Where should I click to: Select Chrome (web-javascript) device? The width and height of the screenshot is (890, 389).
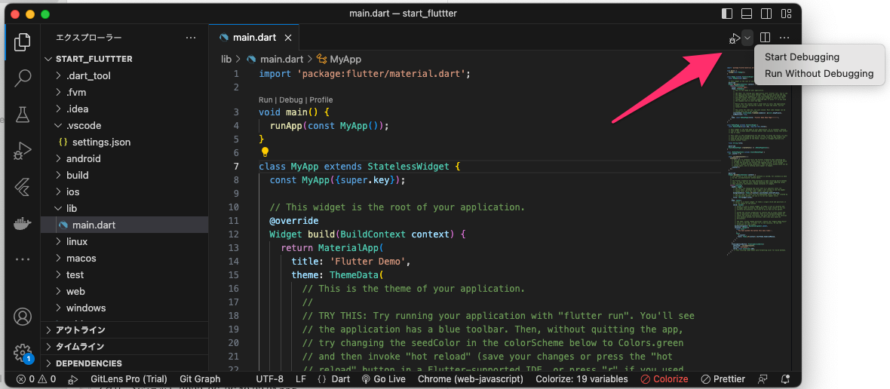pos(470,378)
